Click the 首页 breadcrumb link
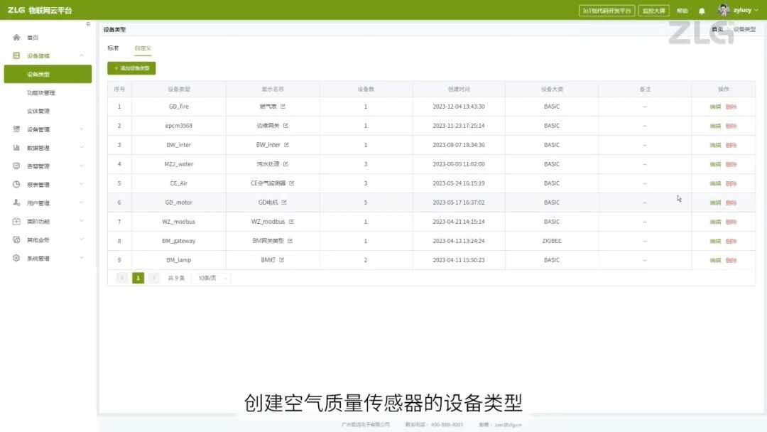 717,29
